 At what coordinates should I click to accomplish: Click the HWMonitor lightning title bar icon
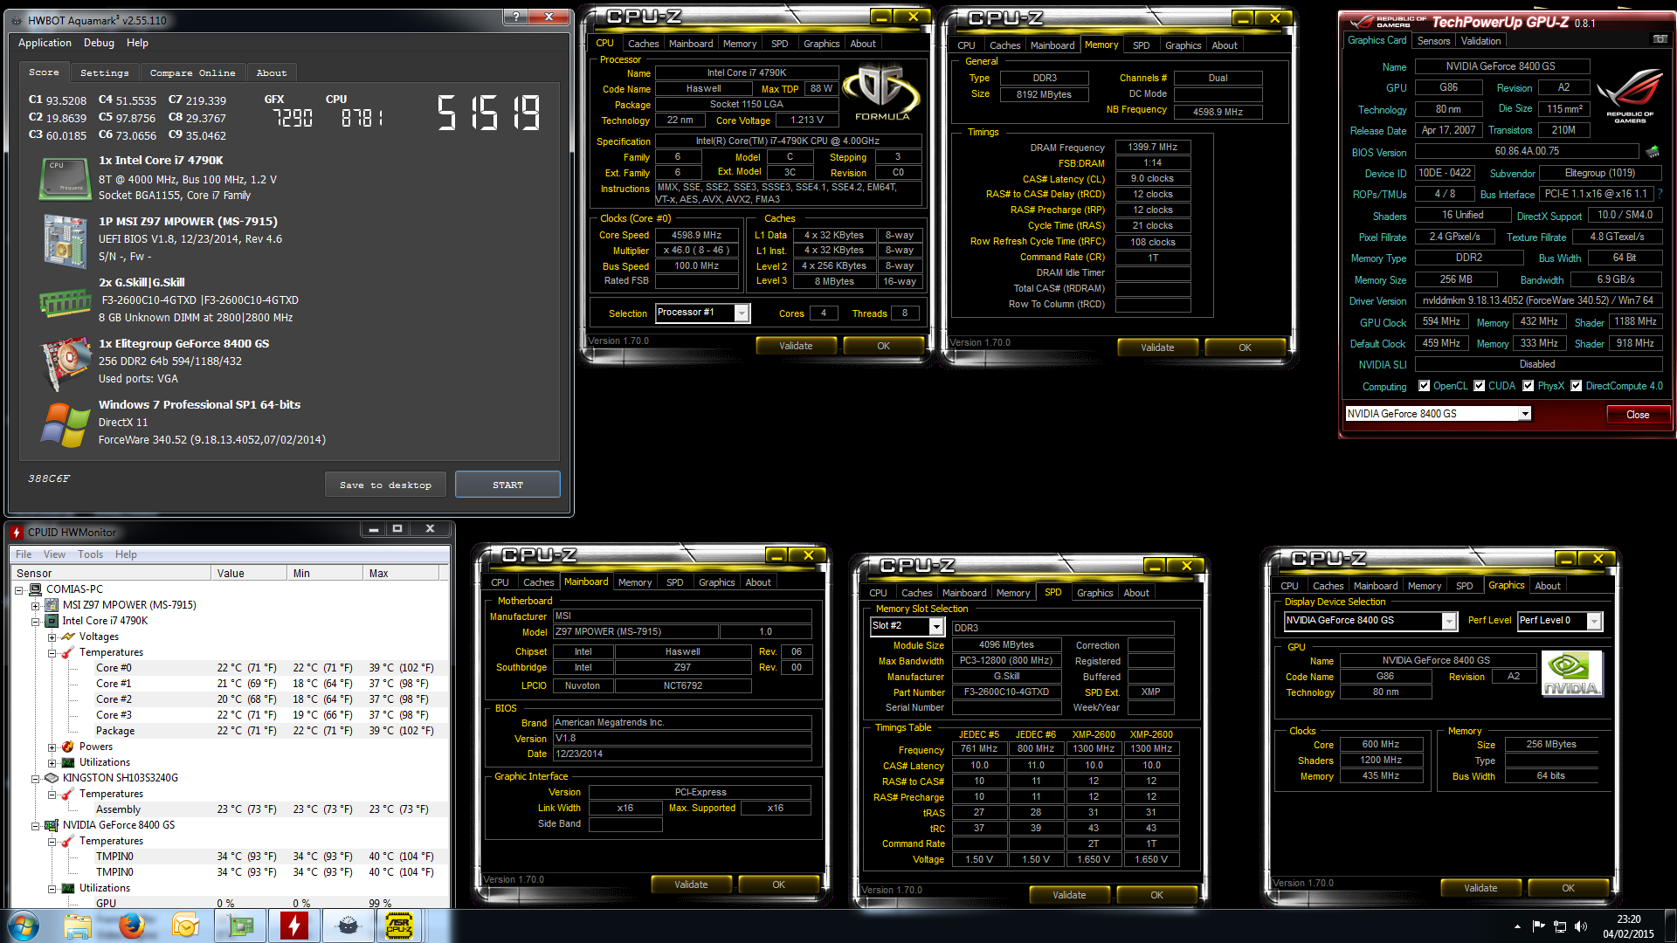click(x=17, y=532)
